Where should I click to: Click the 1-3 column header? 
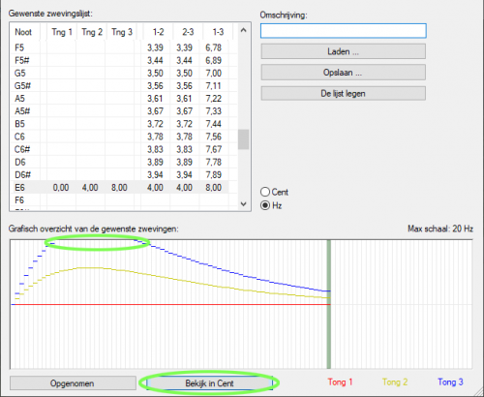(x=218, y=32)
